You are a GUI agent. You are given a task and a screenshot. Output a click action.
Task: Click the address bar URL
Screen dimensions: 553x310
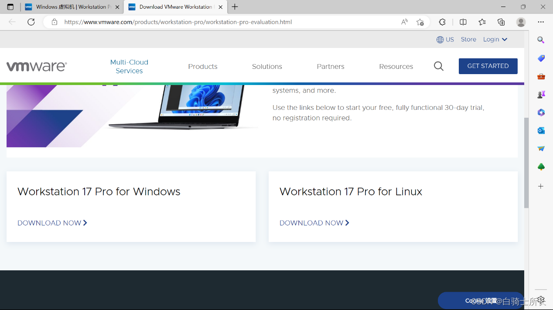coord(178,22)
